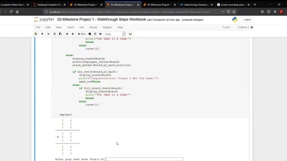Open a new browser tab

[255, 4]
